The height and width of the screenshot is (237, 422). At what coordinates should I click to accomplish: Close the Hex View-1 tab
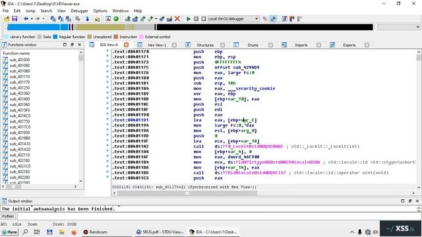click(174, 45)
